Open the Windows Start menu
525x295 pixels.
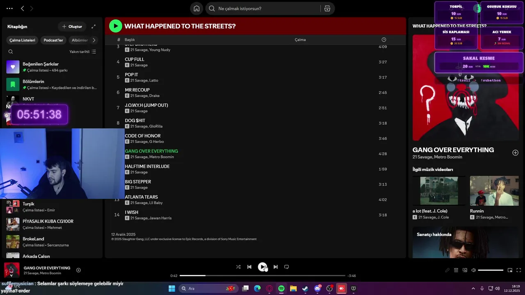[x=172, y=288]
